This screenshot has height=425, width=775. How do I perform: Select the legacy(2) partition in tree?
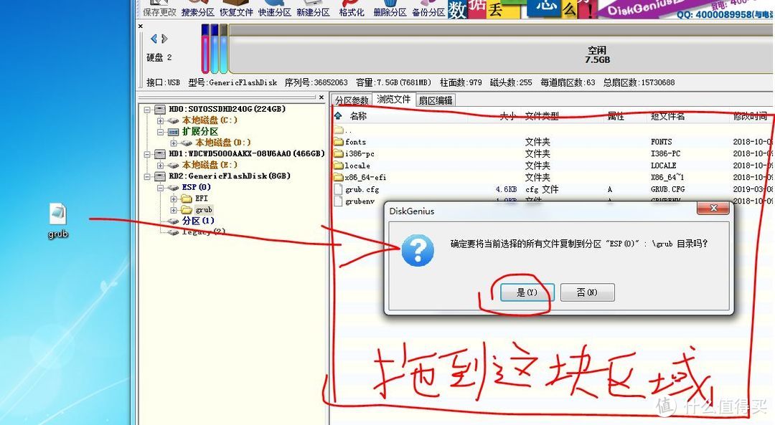tap(203, 231)
